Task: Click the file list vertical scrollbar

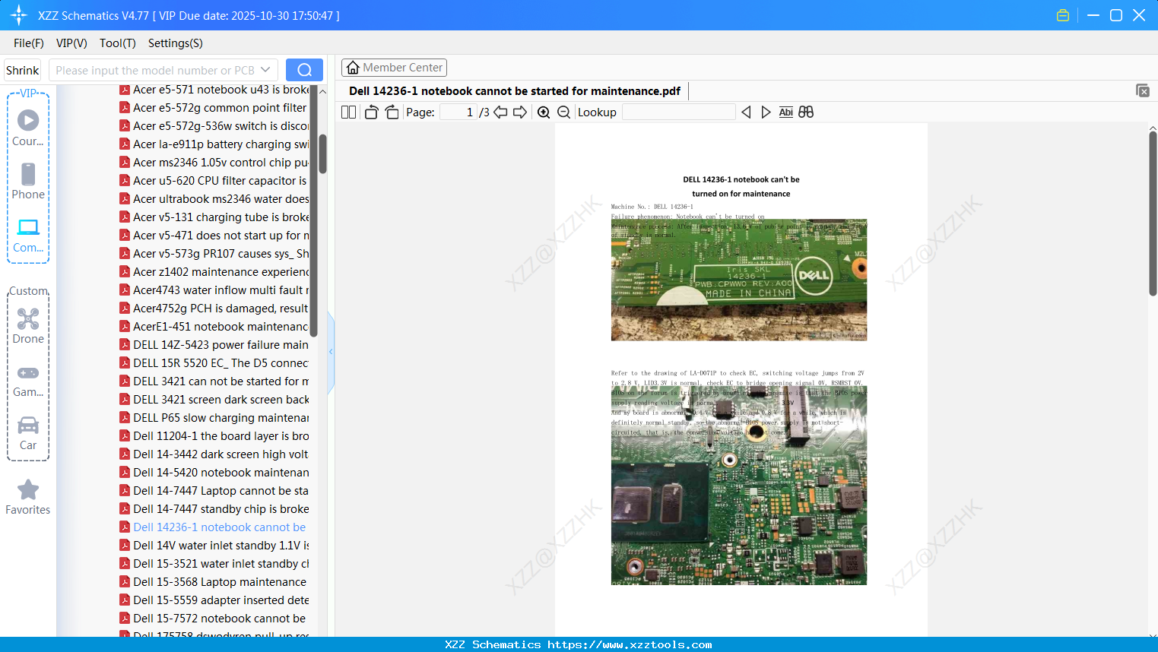Action: coord(322,154)
